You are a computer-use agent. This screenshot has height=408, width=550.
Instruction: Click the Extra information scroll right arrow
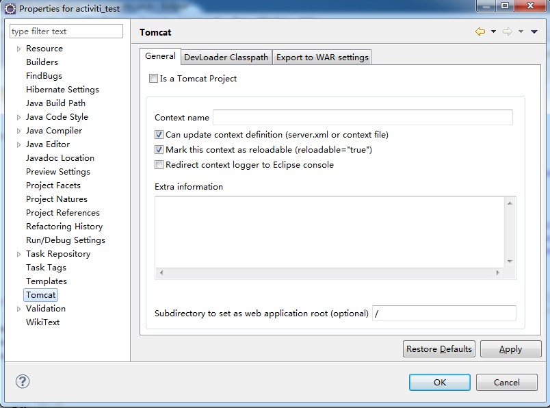(498, 273)
